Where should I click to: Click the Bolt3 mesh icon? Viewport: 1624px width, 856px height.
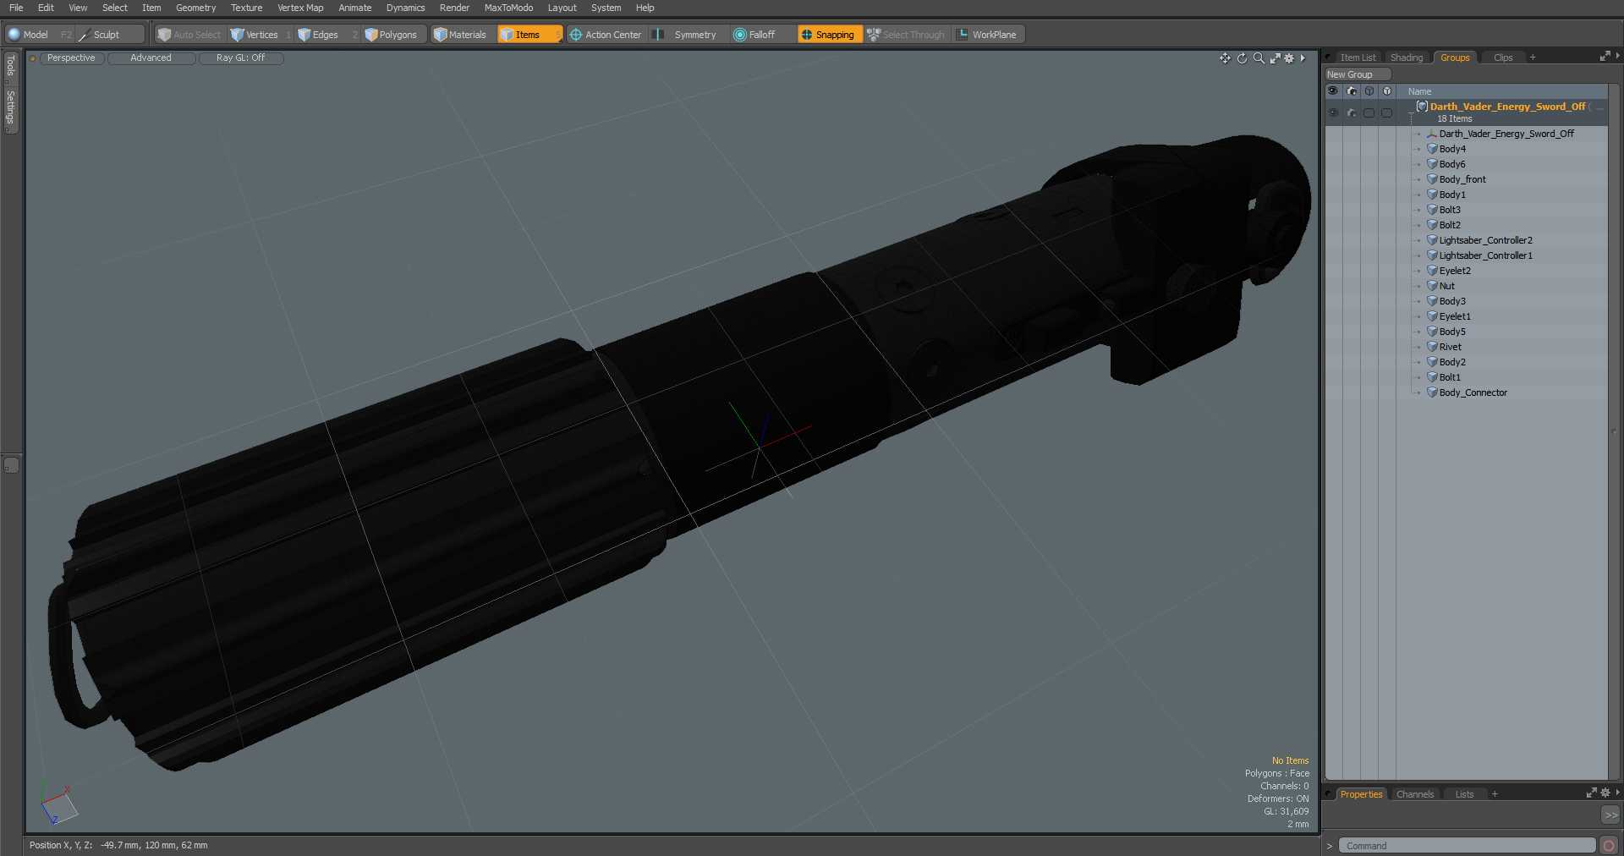1432,210
